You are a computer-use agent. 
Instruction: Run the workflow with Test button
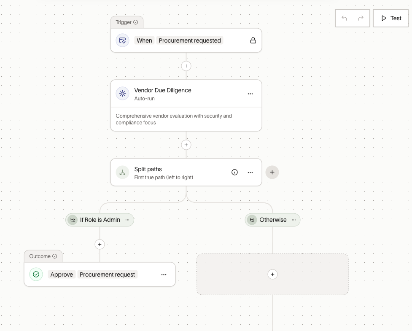391,18
